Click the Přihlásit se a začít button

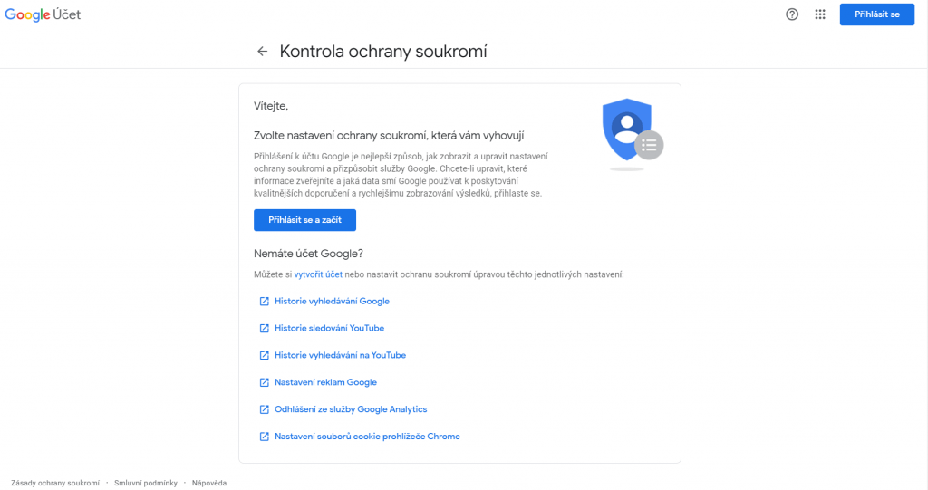[304, 220]
